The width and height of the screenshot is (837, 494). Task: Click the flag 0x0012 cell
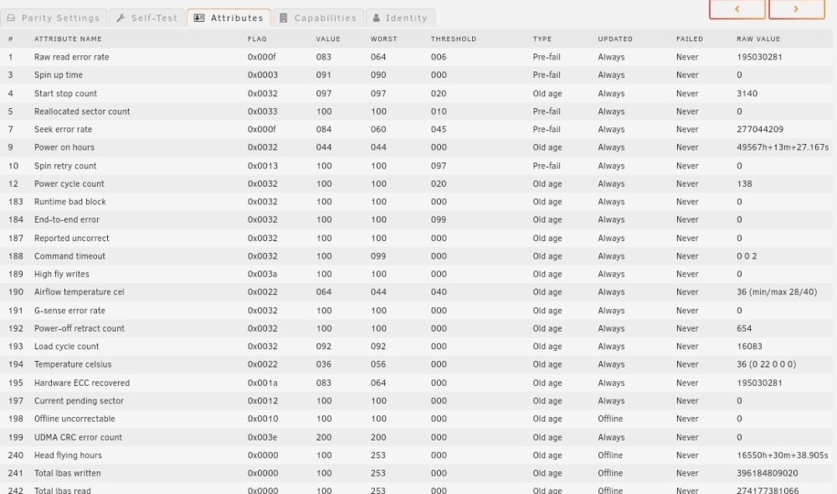click(263, 401)
